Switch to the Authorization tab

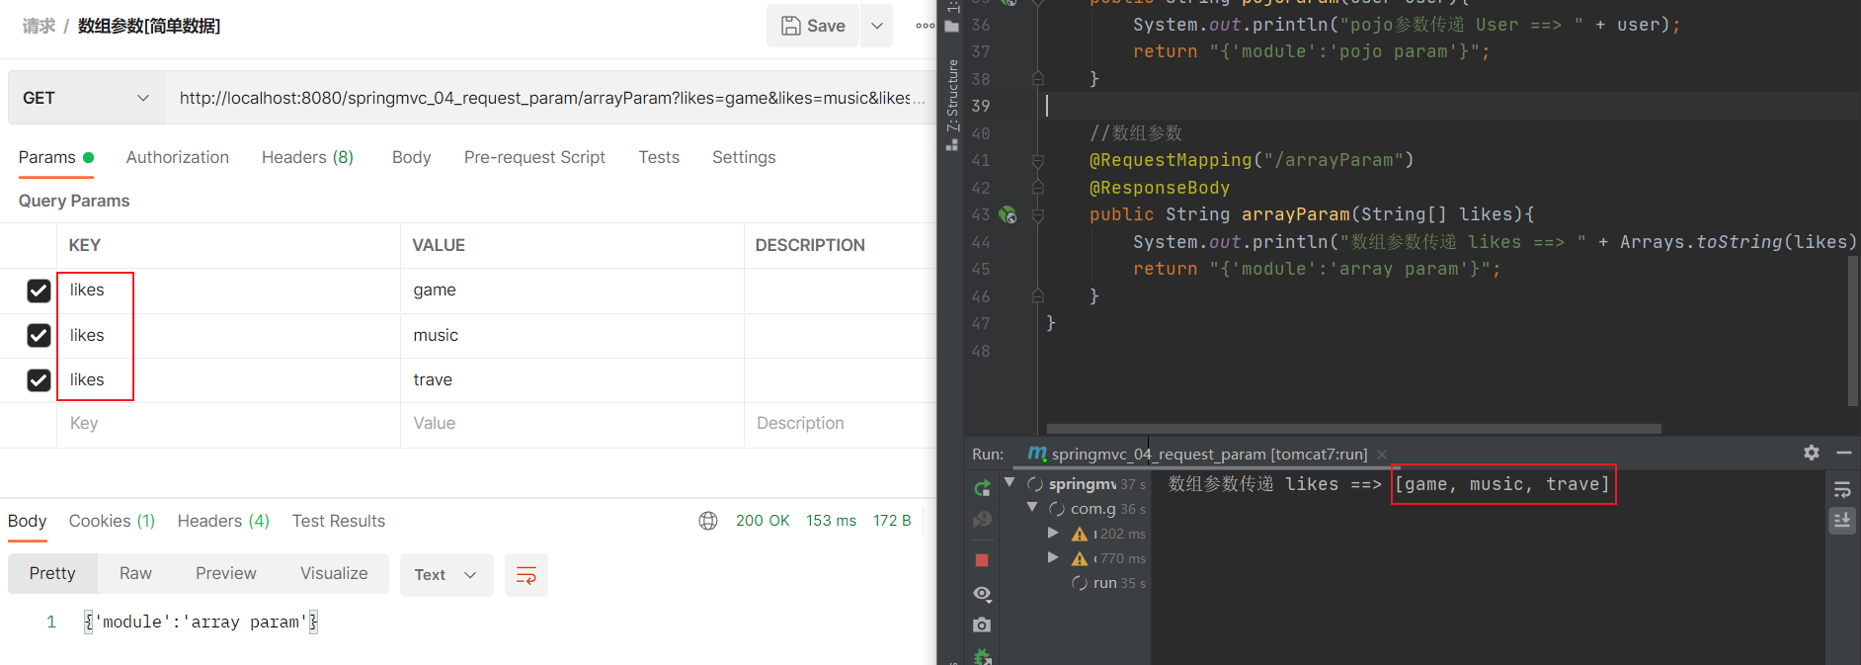[x=178, y=157]
